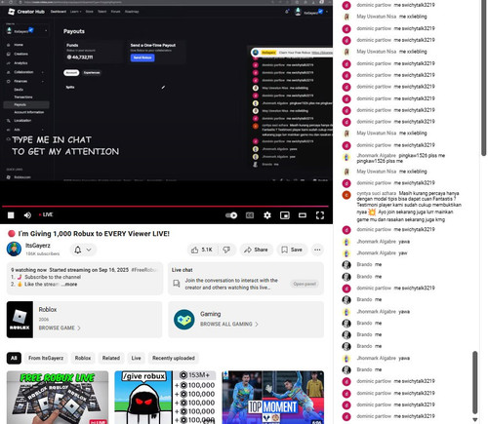The image size is (488, 424).
Task: Open Dashboard menu in Creator Hub
Action: click(58, 12)
